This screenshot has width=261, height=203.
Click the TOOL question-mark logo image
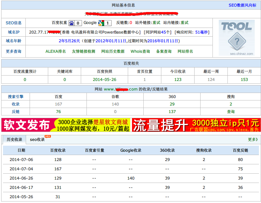pos(236,37)
